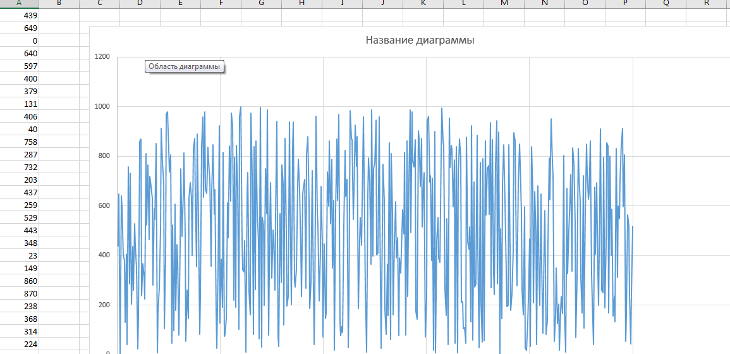Click the 'Область диаграммы' tooltip
This screenshot has height=354, width=730.
click(185, 66)
